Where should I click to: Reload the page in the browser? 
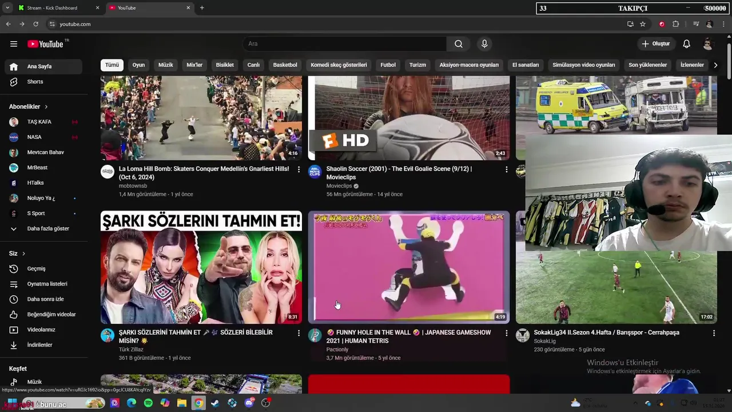35,24
